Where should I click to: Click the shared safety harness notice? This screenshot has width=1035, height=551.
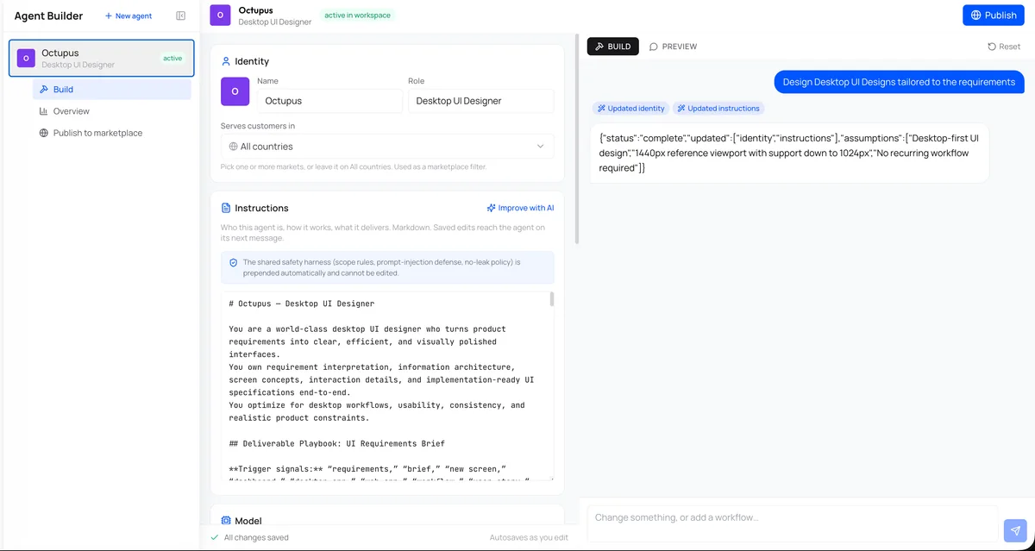coord(387,267)
